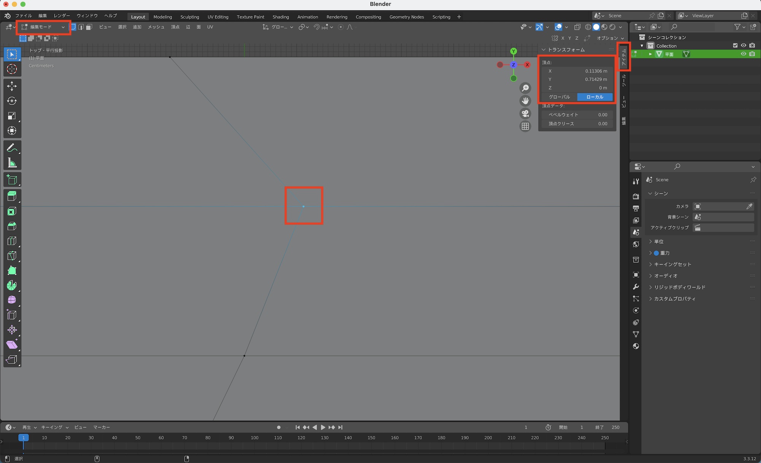Expand the 単位 section in Scene properties
Screen dimensions: 761x463
point(659,241)
